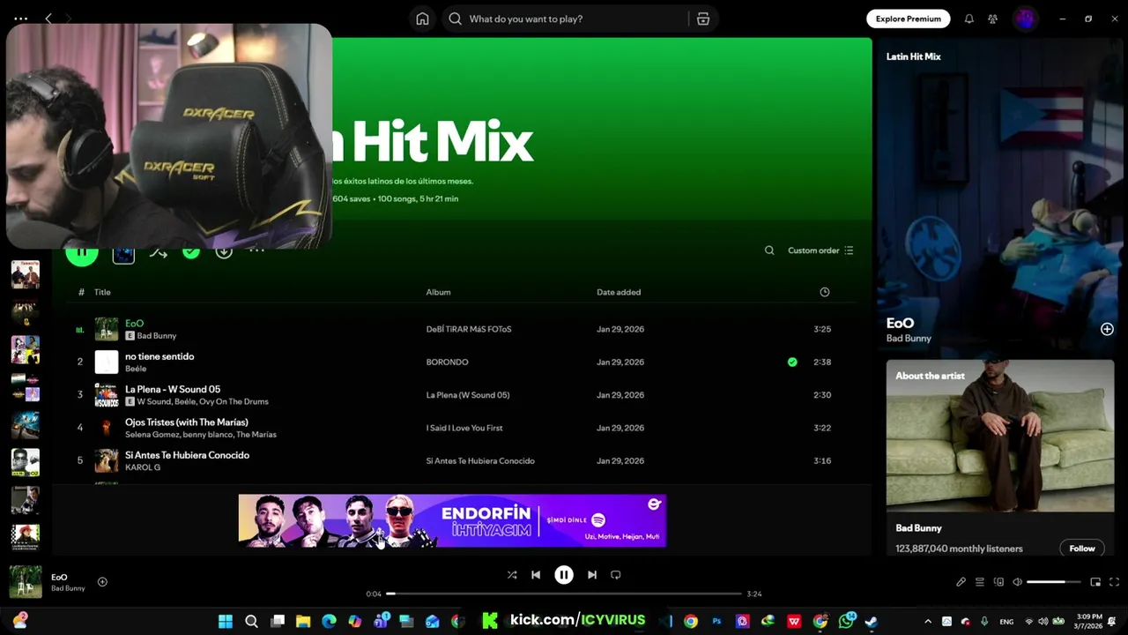Add EoO to library in now-playing panel
1128x635 pixels.
1107,329
